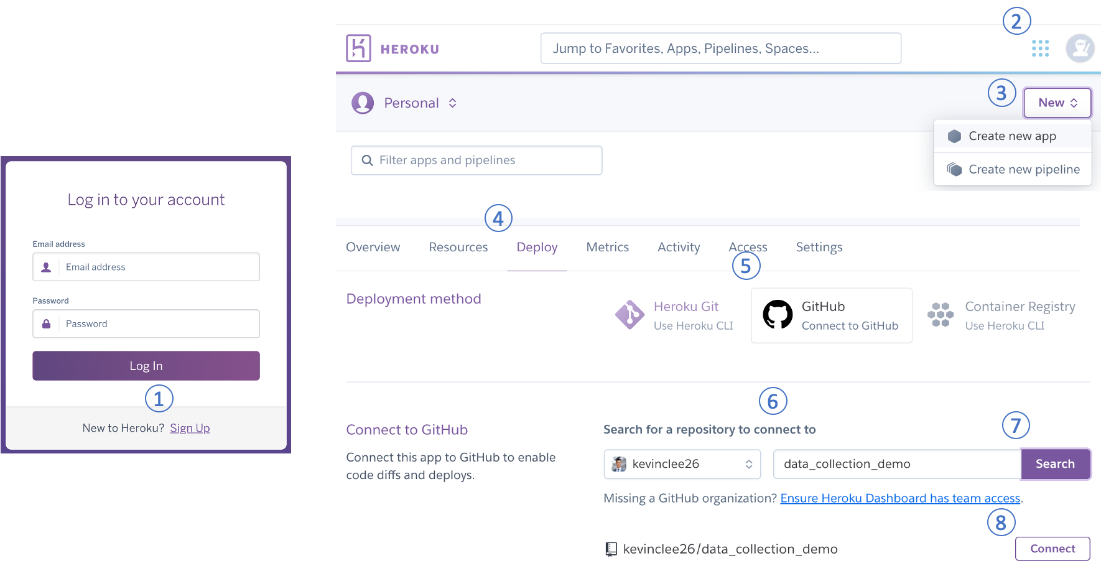Viewport: 1101px width, 576px height.
Task: Click the Heroku Git diamond icon
Action: click(629, 315)
